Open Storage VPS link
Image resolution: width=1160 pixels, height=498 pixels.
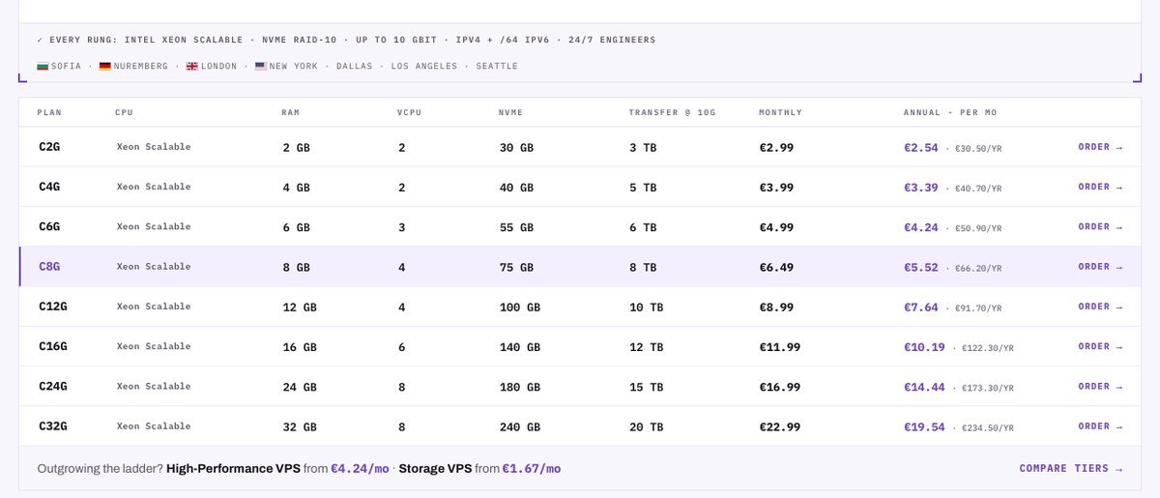[435, 468]
